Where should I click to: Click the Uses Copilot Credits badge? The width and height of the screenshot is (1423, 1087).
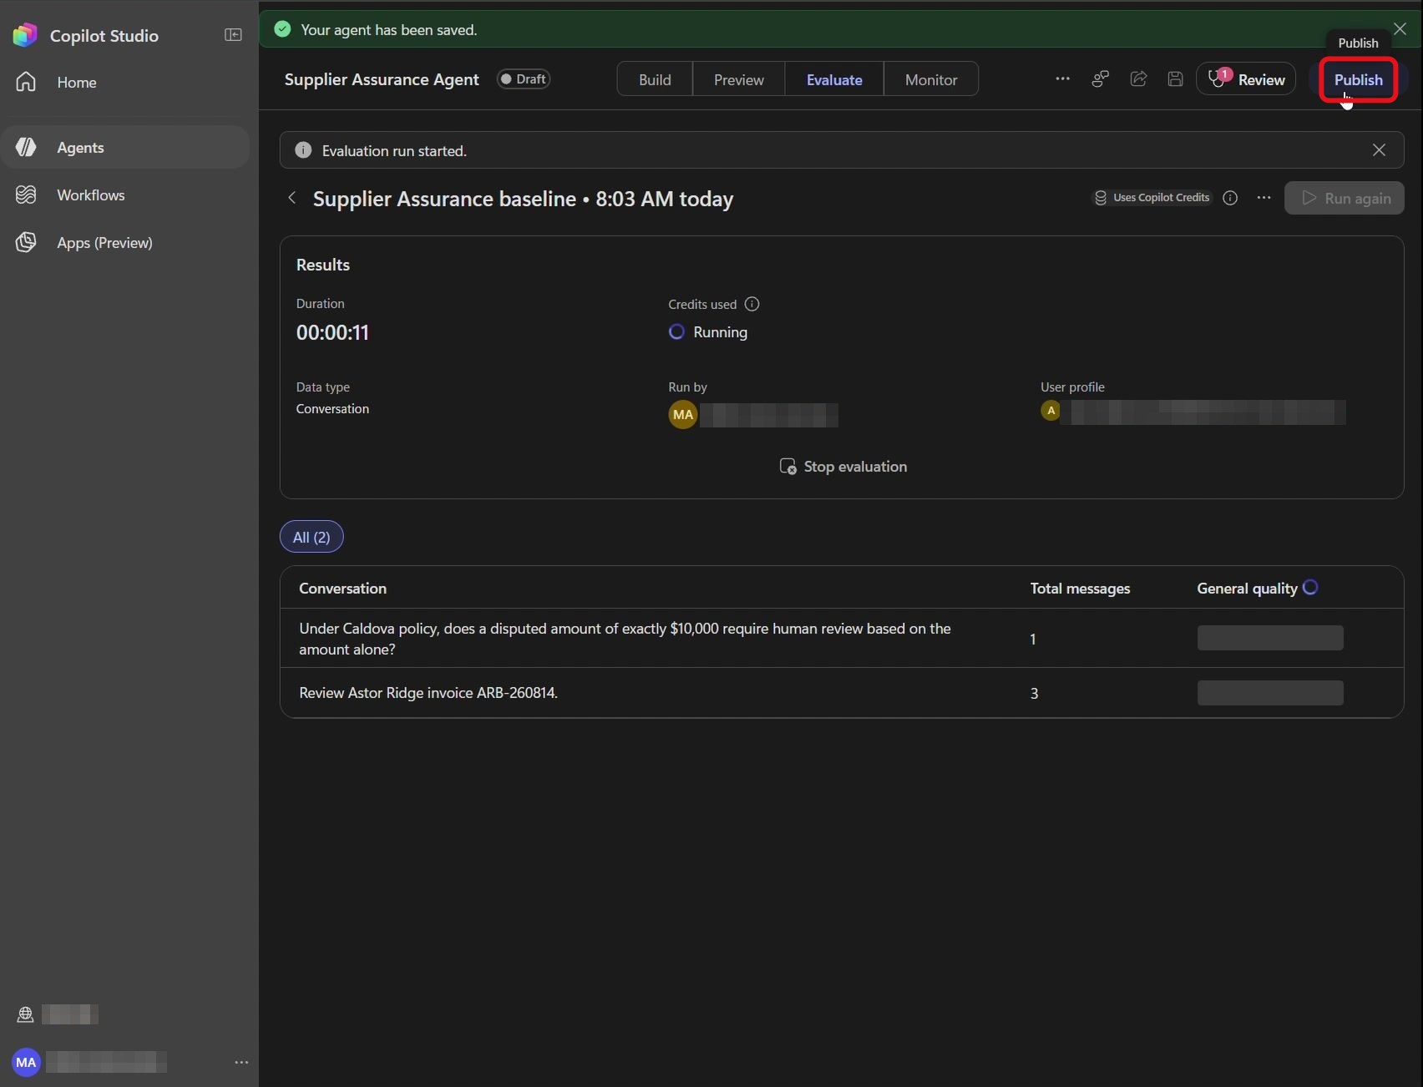coord(1152,198)
